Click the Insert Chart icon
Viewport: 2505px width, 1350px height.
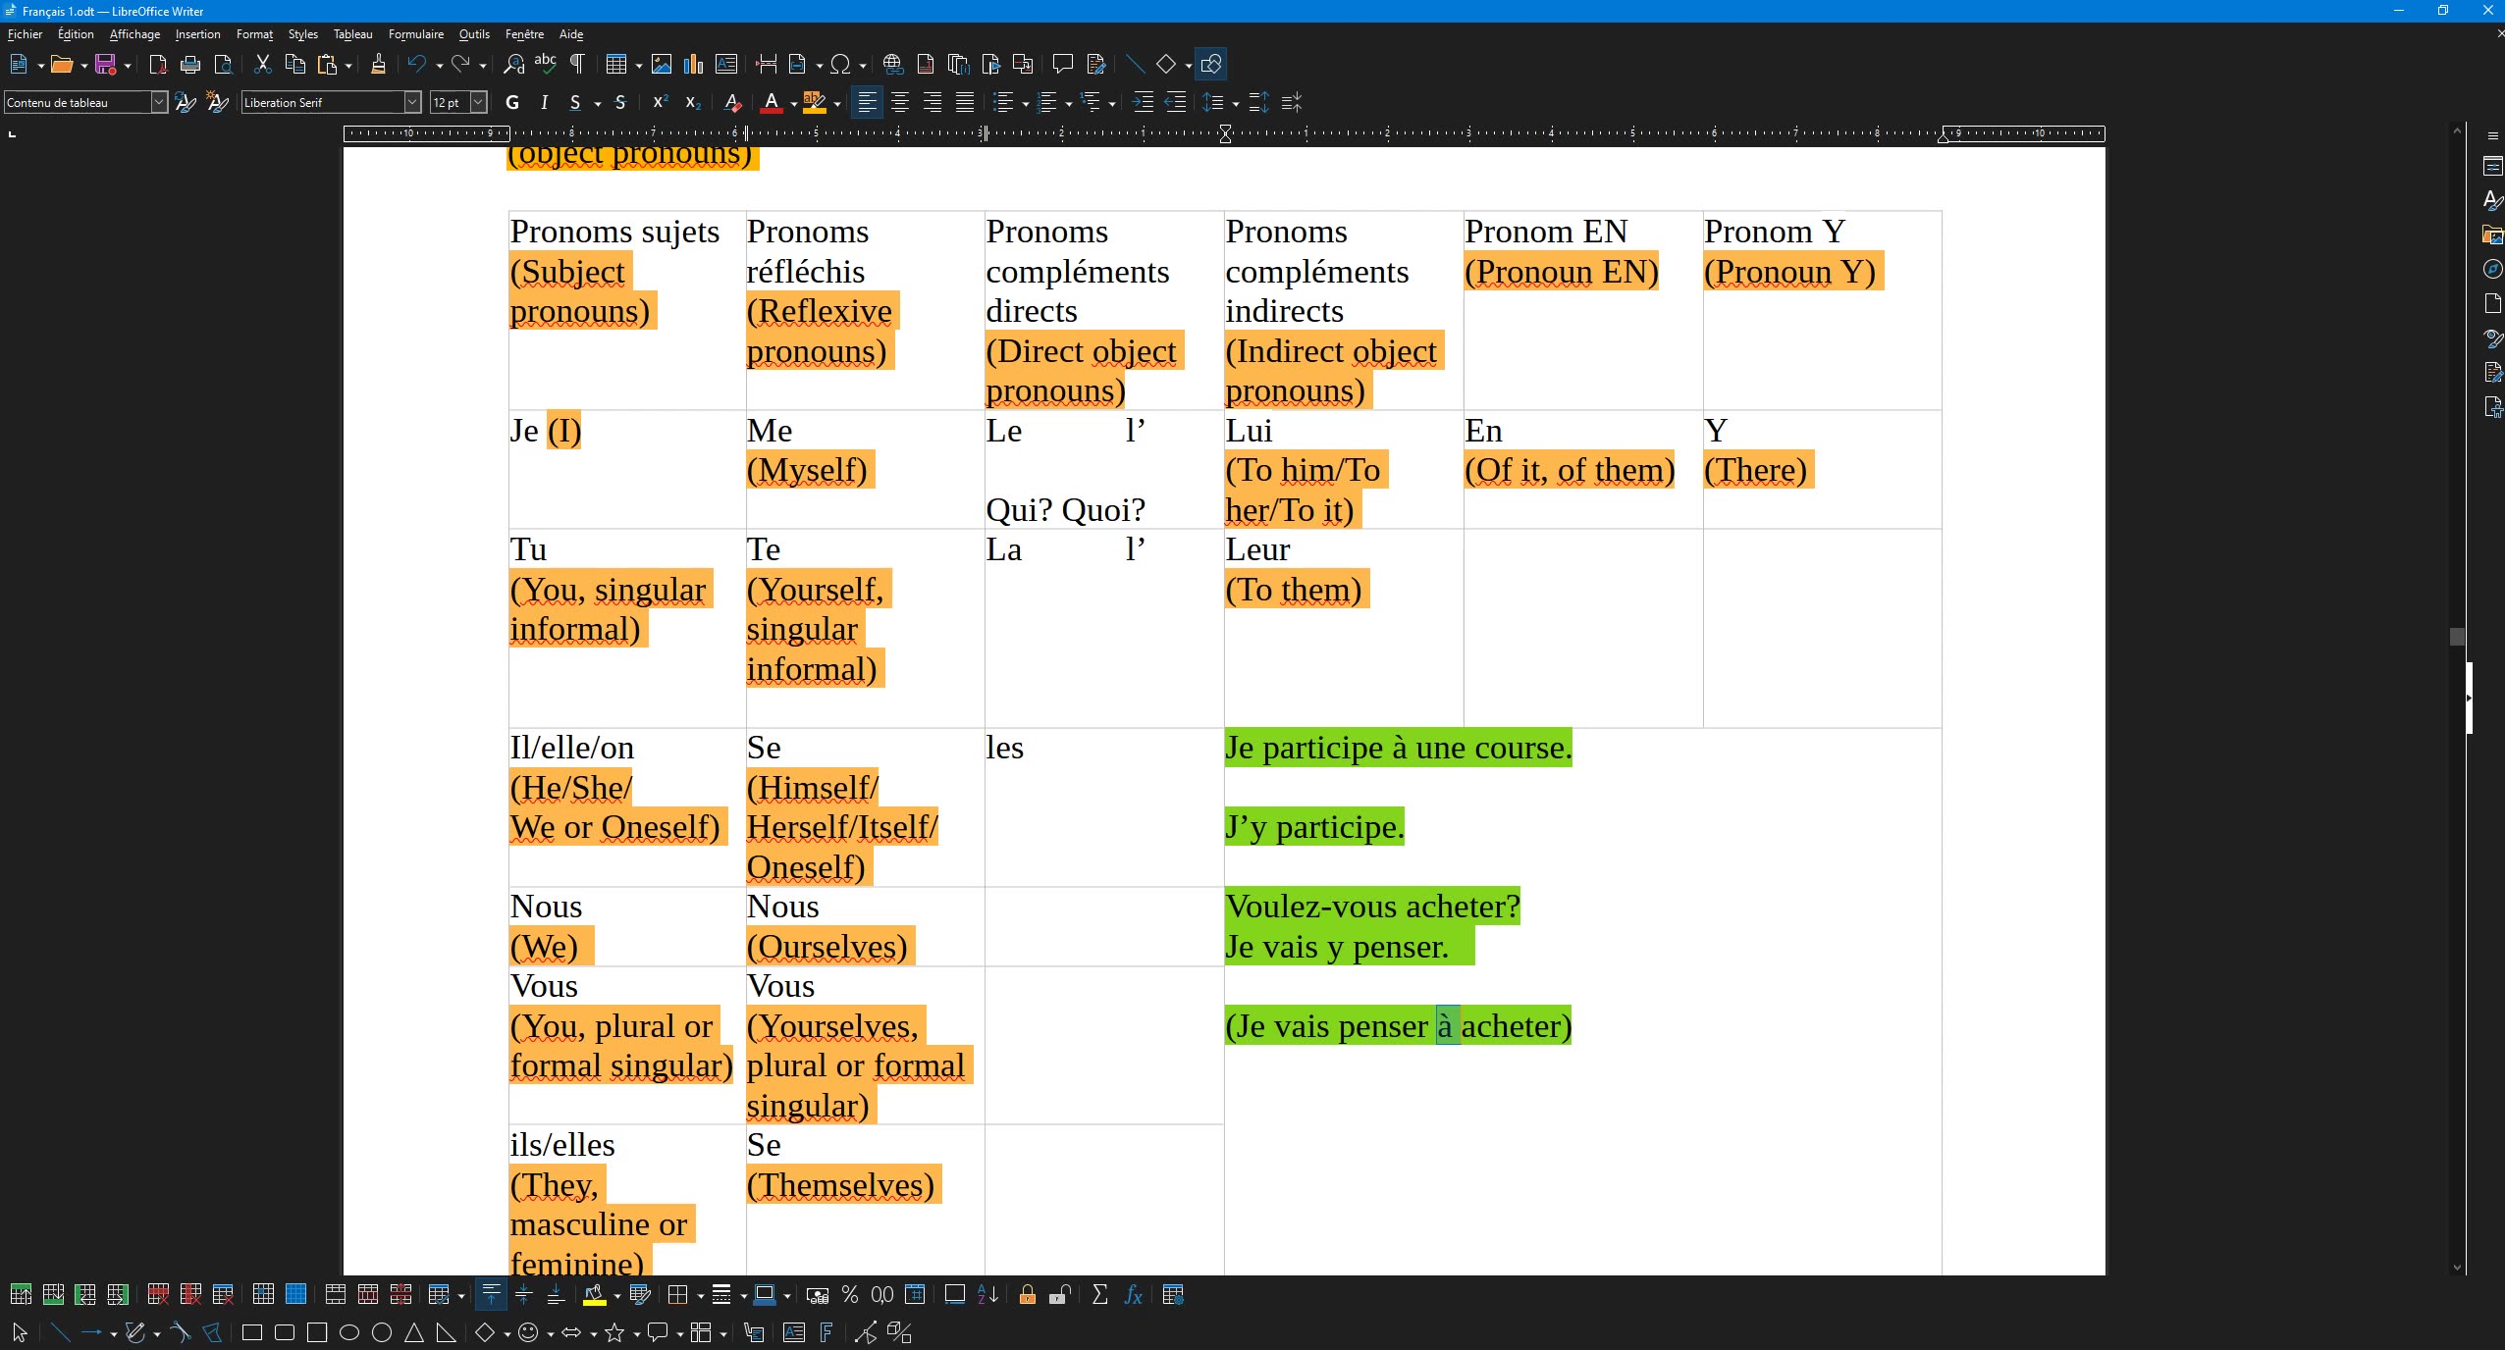point(694,65)
